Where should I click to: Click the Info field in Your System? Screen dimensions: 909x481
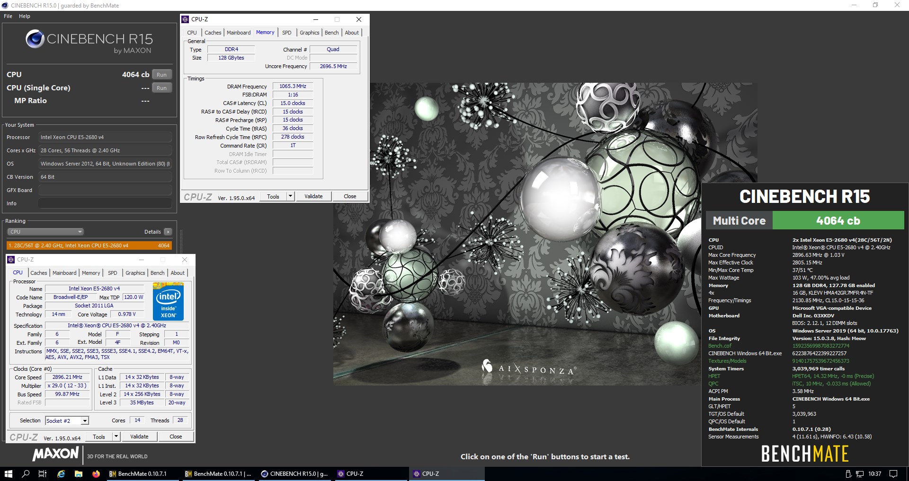(105, 203)
